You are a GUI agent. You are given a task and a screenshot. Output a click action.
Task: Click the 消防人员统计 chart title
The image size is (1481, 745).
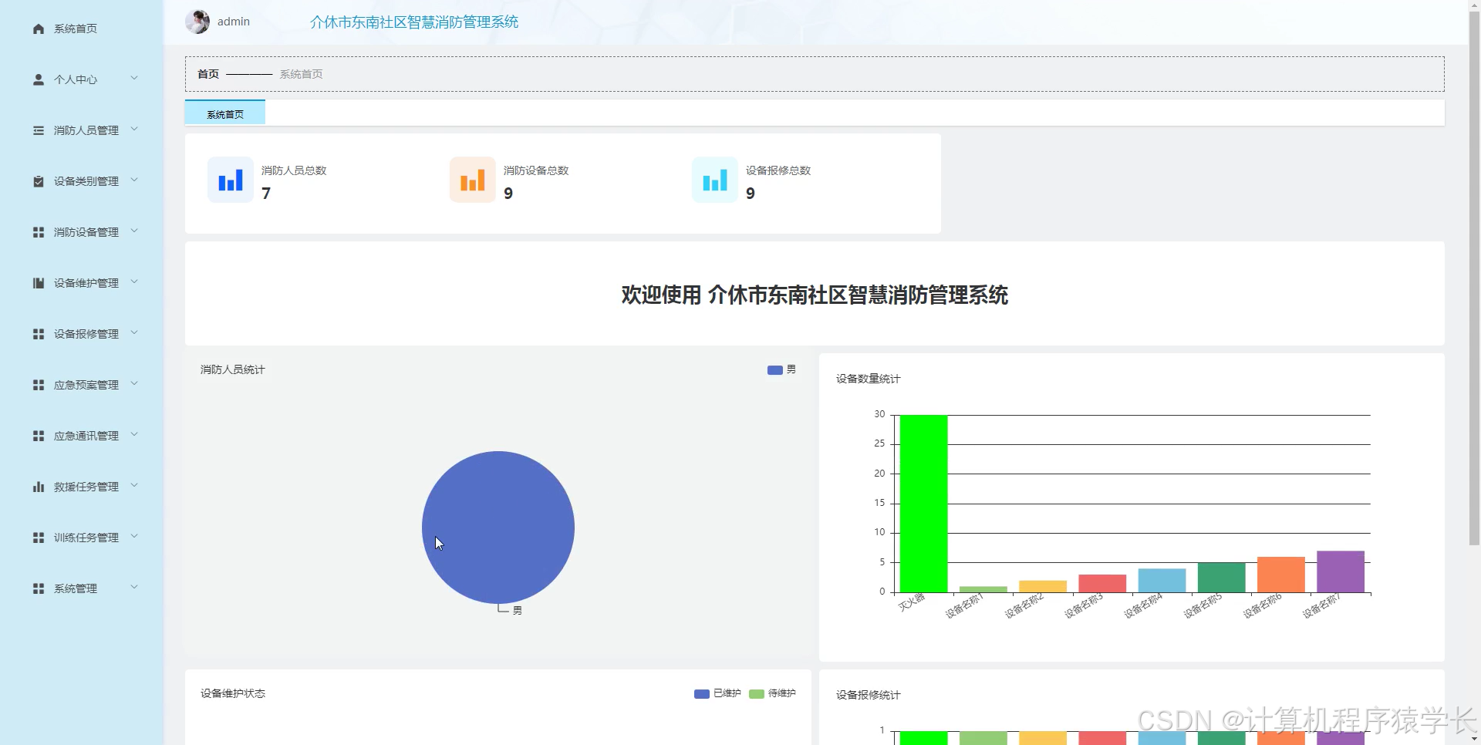[232, 369]
